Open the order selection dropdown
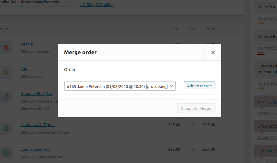Screen dimensions: 277x163 coord(120,86)
